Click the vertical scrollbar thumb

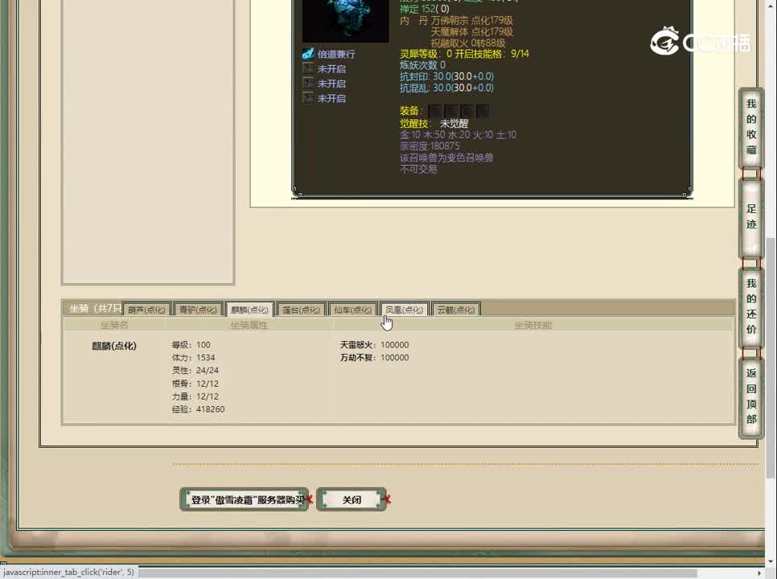[x=770, y=358]
